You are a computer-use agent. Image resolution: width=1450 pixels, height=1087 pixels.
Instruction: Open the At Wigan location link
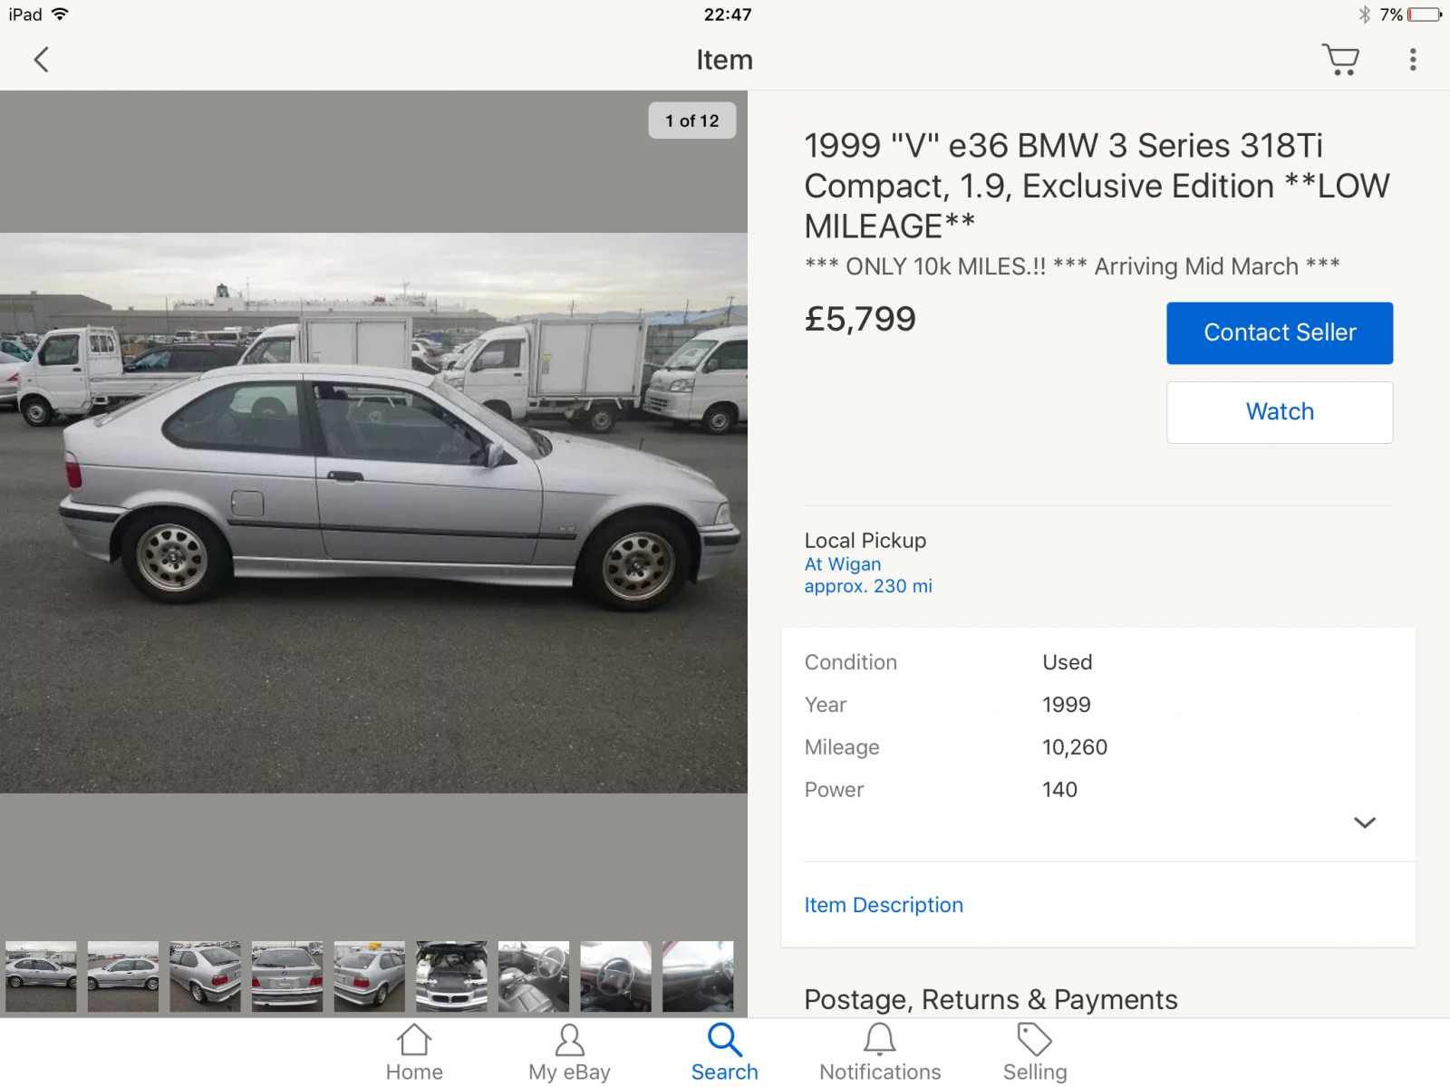843,564
